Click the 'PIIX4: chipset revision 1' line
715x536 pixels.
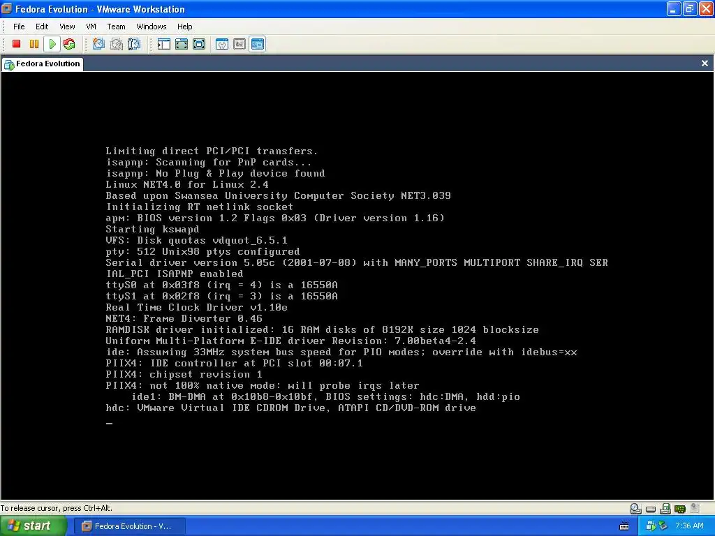(184, 374)
